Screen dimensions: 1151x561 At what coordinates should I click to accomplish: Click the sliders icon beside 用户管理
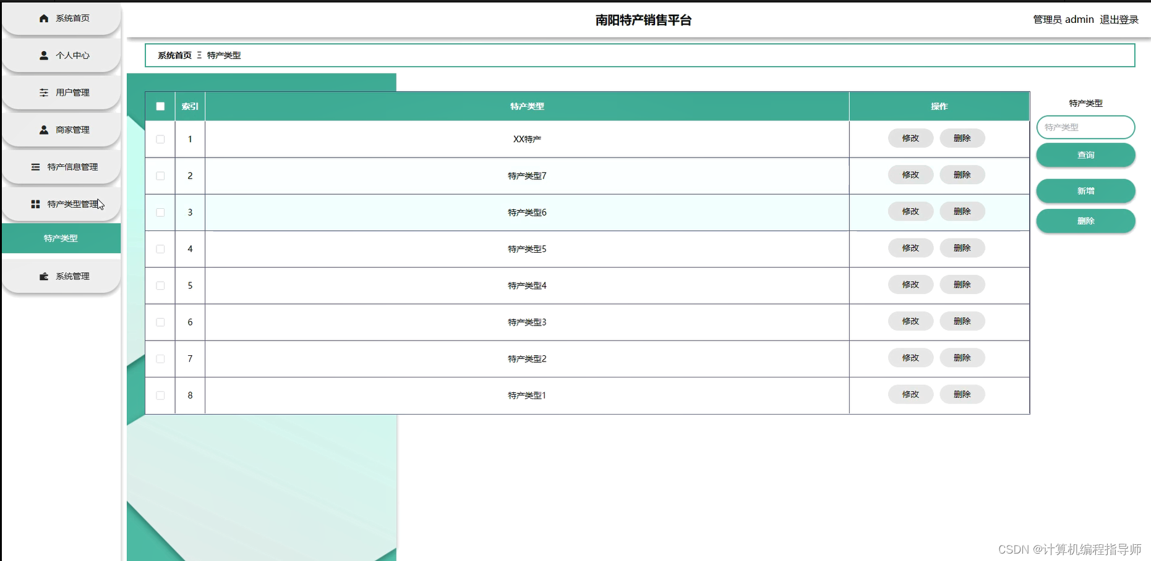44,93
